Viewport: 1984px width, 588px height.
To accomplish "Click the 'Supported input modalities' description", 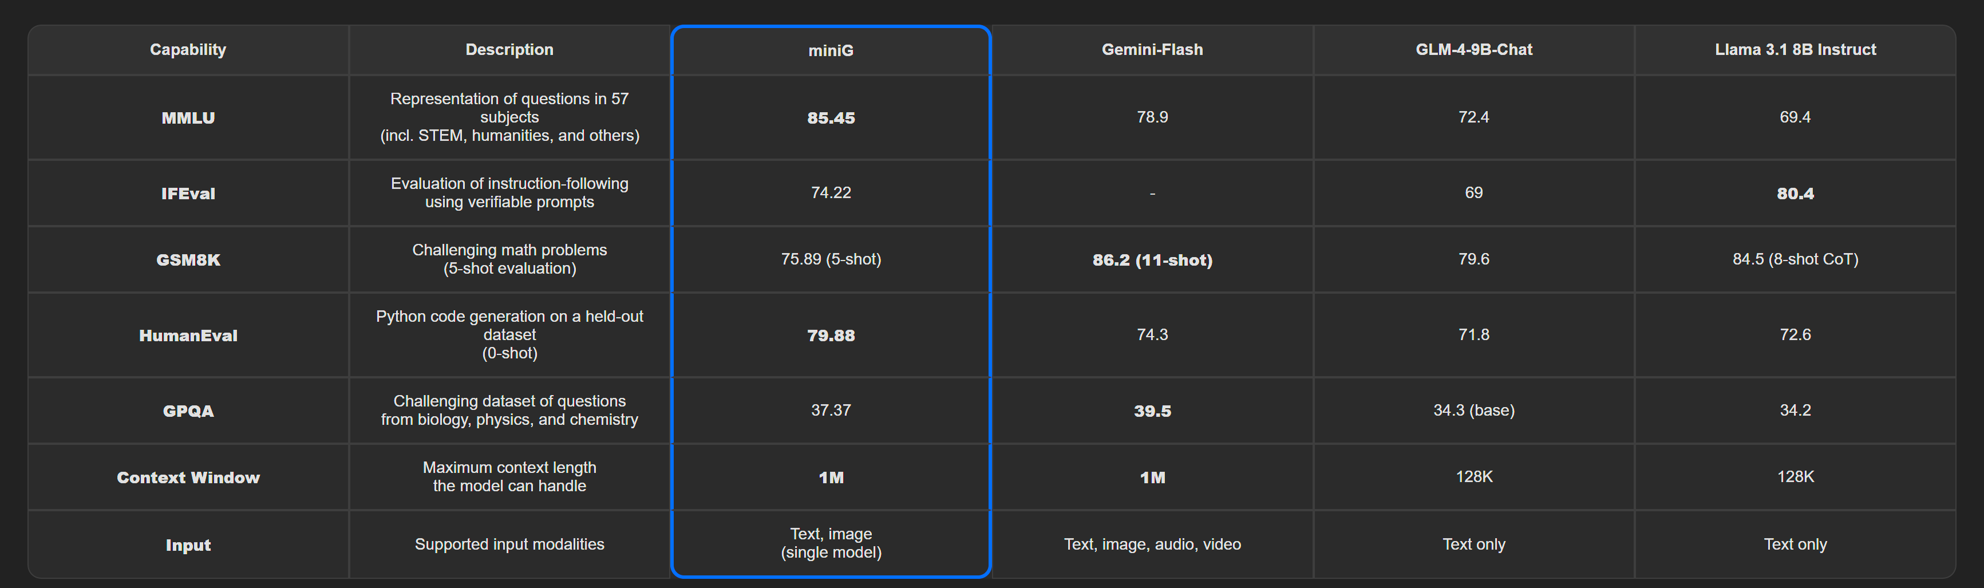I will coord(509,544).
